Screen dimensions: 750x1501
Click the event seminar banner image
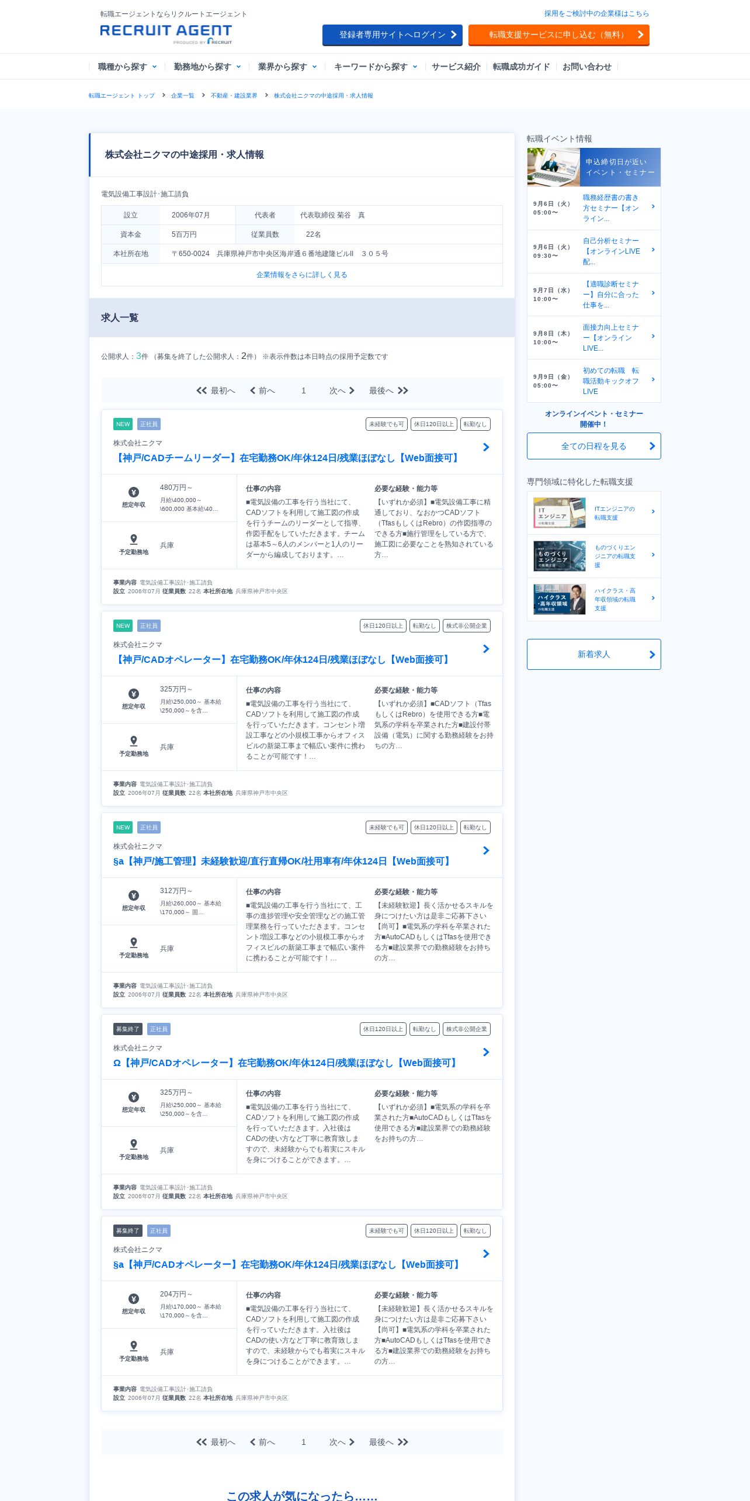tap(594, 167)
